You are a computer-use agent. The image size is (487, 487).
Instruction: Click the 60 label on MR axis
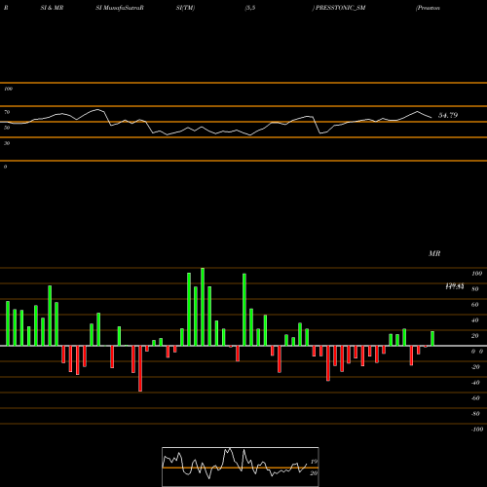[x=474, y=305]
